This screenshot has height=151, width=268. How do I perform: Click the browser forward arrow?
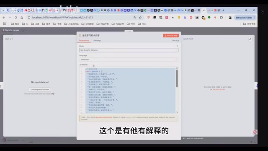click(x=10, y=18)
